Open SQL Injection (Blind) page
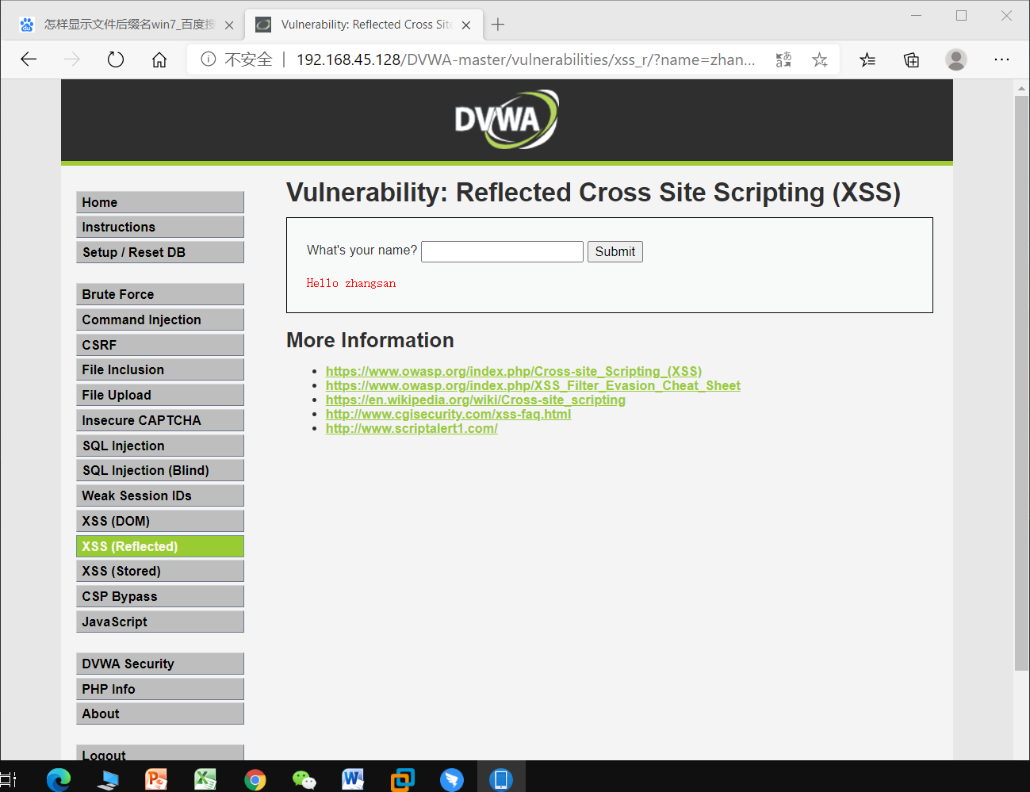This screenshot has height=792, width=1030. (160, 470)
